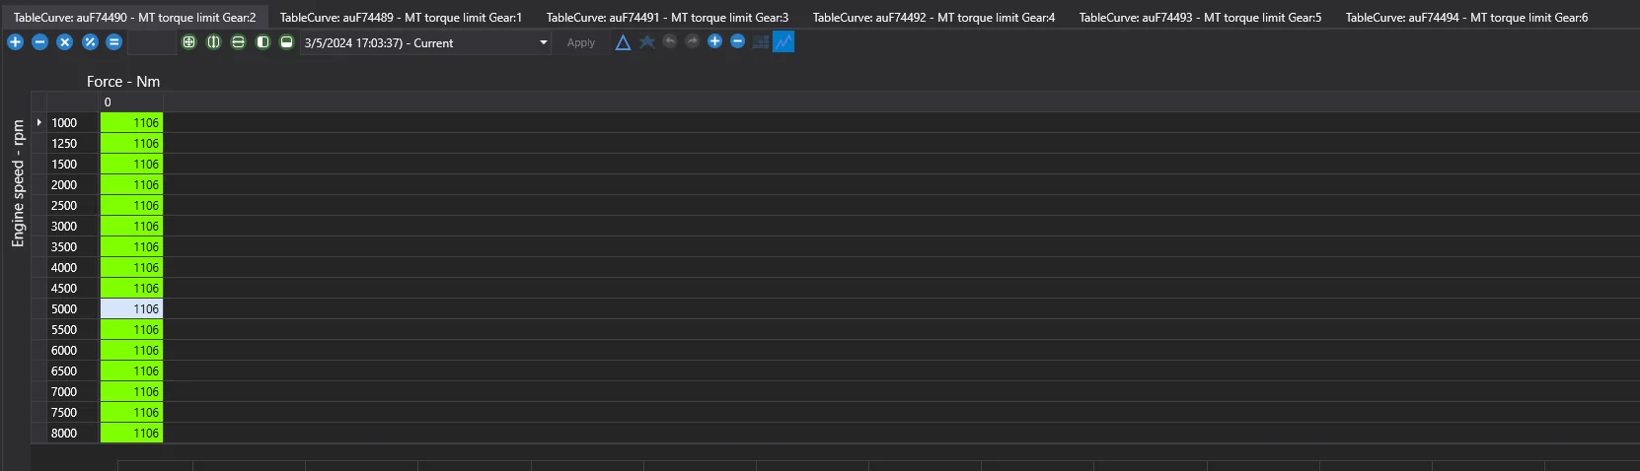Viewport: 1640px width, 471px height.
Task: Click the blue percent icon
Action: pos(90,42)
